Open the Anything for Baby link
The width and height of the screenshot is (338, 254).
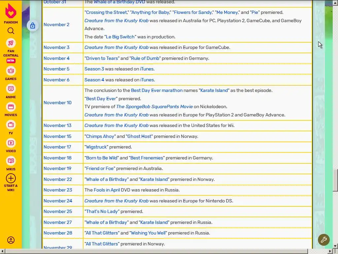click(x=151, y=13)
